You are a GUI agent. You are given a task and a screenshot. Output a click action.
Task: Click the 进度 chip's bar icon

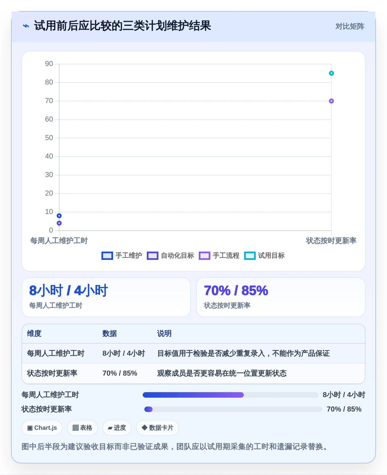point(110,428)
